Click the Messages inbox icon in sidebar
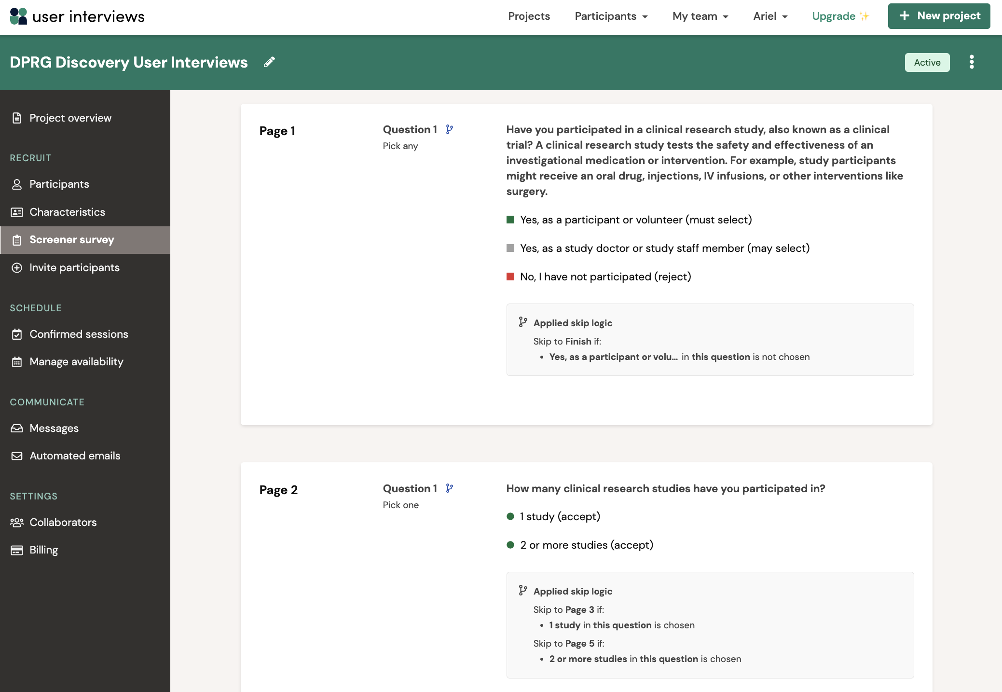 pyautogui.click(x=17, y=429)
